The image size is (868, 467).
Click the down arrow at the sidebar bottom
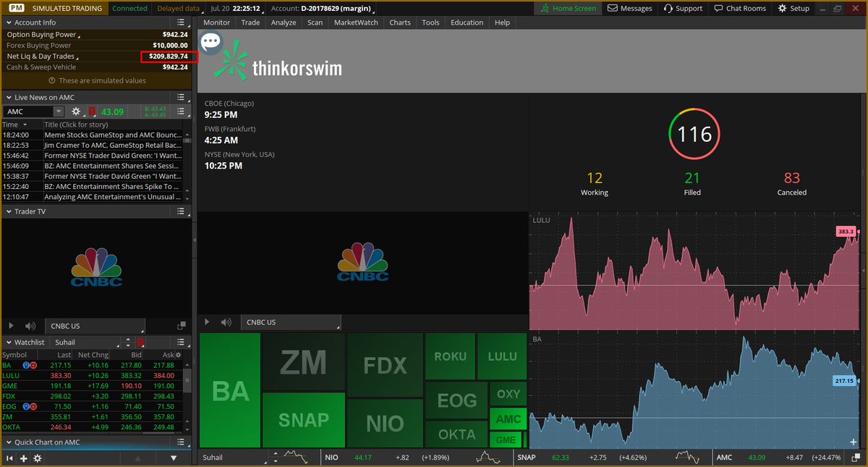pyautogui.click(x=174, y=458)
